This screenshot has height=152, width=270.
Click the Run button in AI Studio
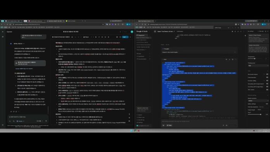click(233, 125)
